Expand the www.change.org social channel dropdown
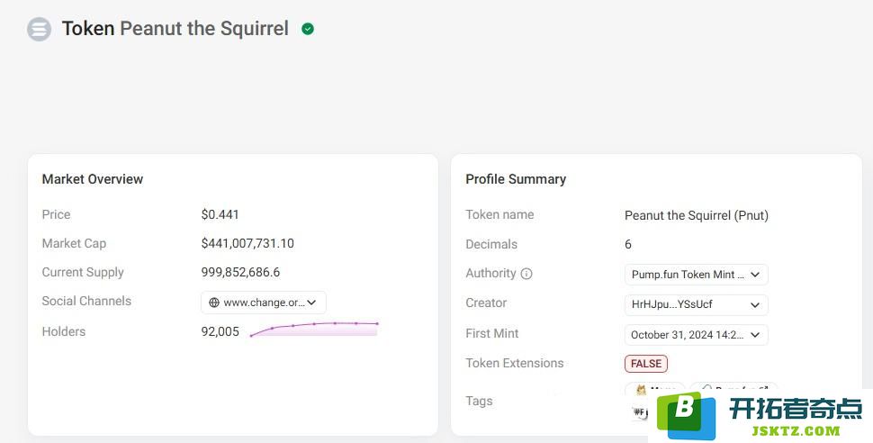 pos(264,303)
